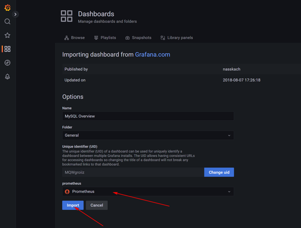Expand the sidebar with the chevron arrow
The image size is (301, 228).
pos(15,14)
